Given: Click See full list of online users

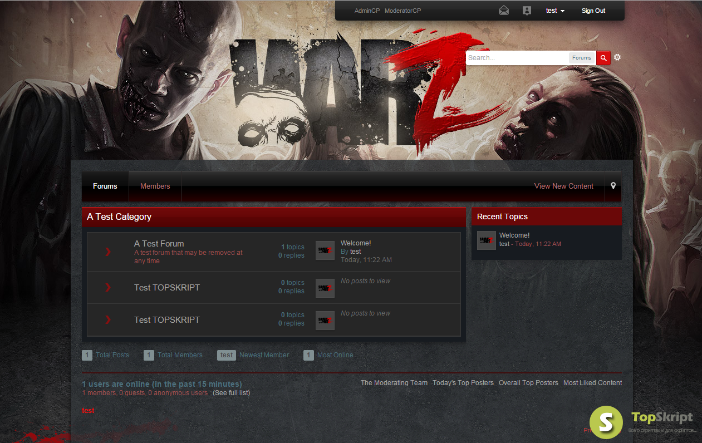Looking at the screenshot, I should point(232,393).
